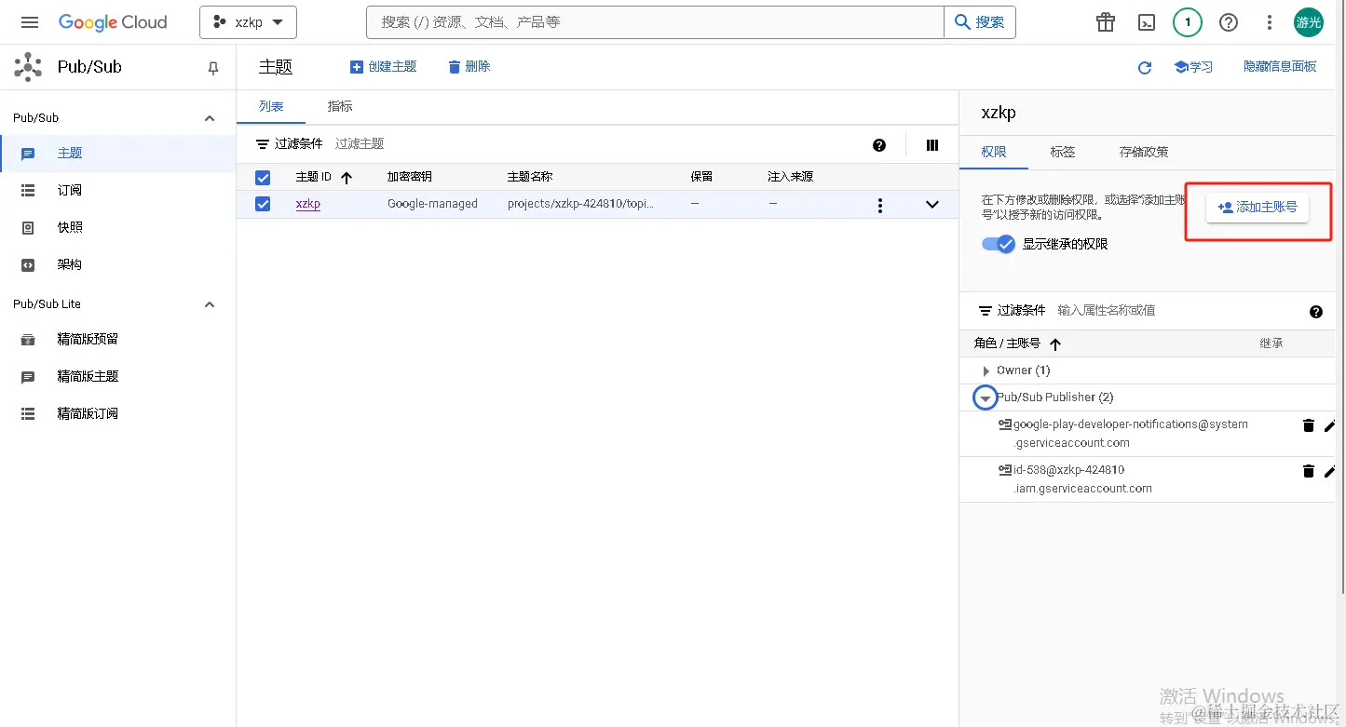Click the Google Cloud logo
The width and height of the screenshot is (1346, 727).
click(113, 22)
